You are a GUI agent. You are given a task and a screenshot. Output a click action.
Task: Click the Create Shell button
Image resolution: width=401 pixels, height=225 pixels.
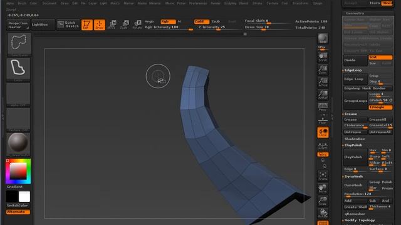tap(355, 207)
